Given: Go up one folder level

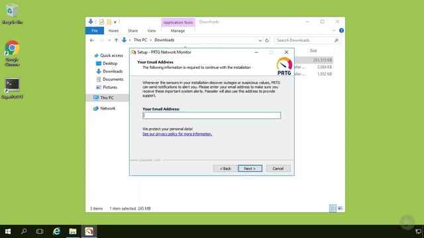Looking at the screenshot, I should [116, 40].
